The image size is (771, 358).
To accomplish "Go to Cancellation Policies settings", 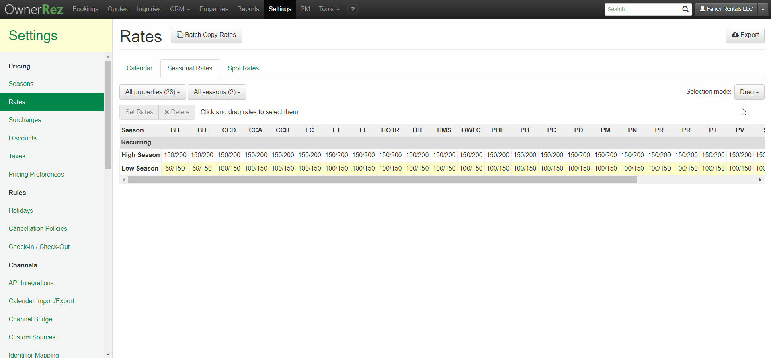I will 38,228.
